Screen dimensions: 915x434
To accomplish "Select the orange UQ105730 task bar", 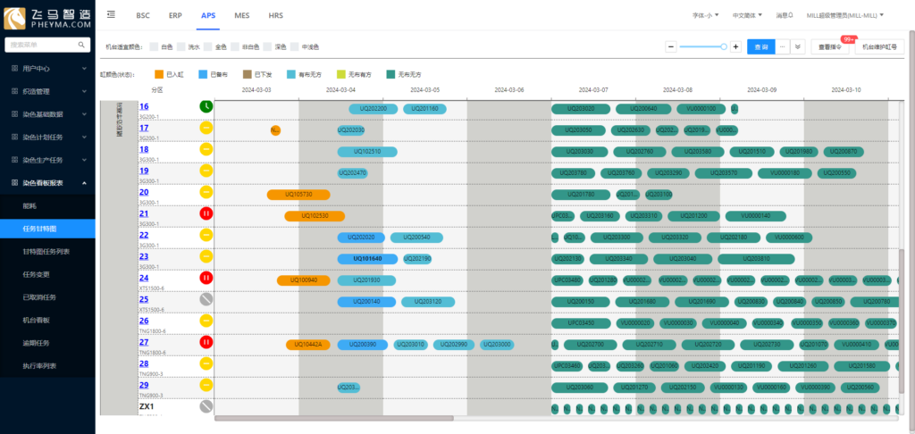I will click(298, 194).
